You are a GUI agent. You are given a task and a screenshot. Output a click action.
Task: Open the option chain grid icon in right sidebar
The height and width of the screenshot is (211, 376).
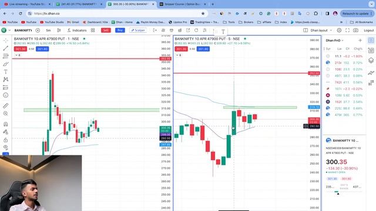371,83
